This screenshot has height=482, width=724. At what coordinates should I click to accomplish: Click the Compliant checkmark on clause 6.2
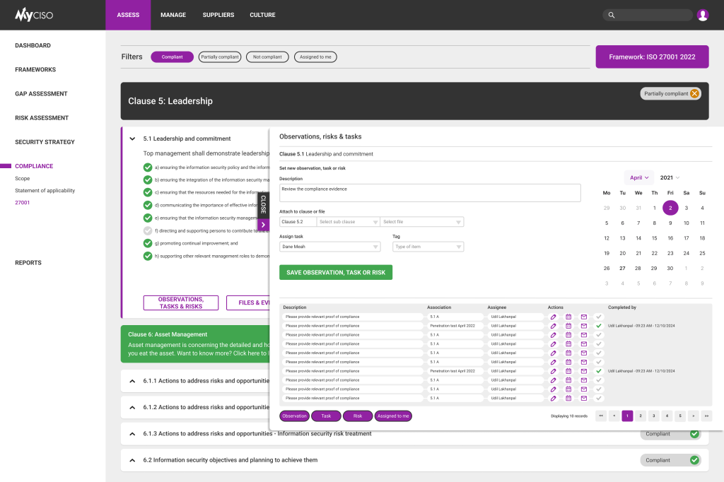[694, 459]
